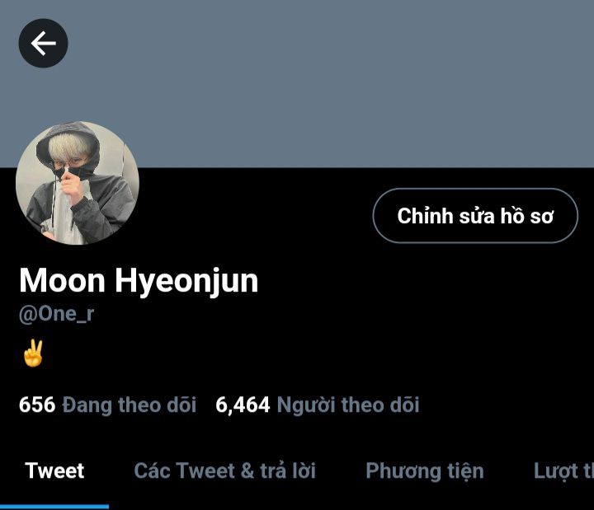
Task: Select the Tweet tab
Action: [x=54, y=470]
